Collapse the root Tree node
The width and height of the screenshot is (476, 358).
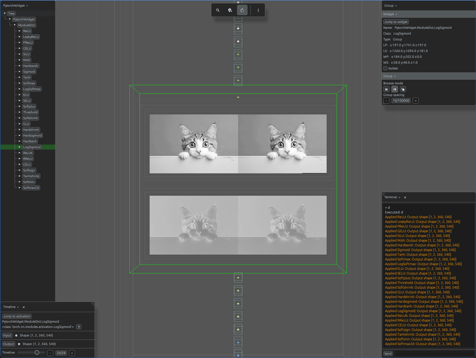(x=5, y=13)
